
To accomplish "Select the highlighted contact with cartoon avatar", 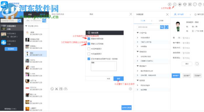I will point(36,54).
